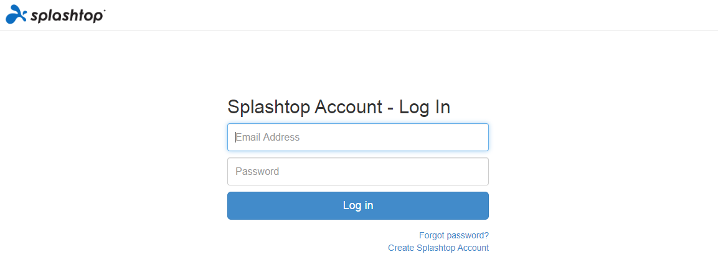Click the word Splashtop in page heading
The width and height of the screenshot is (718, 262).
pyautogui.click(x=269, y=107)
